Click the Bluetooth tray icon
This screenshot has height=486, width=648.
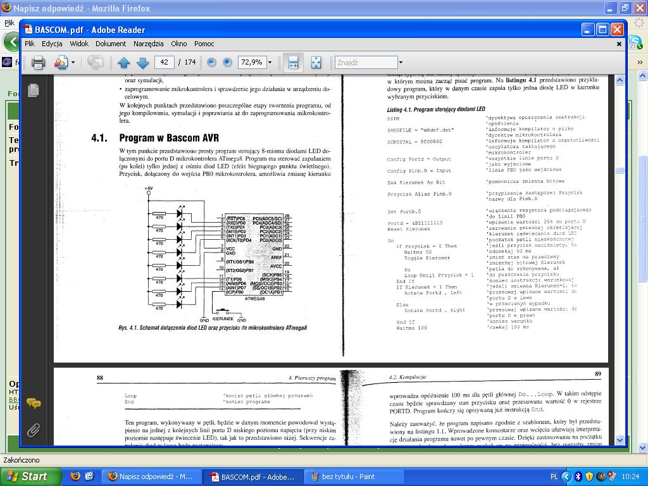pyautogui.click(x=578, y=477)
